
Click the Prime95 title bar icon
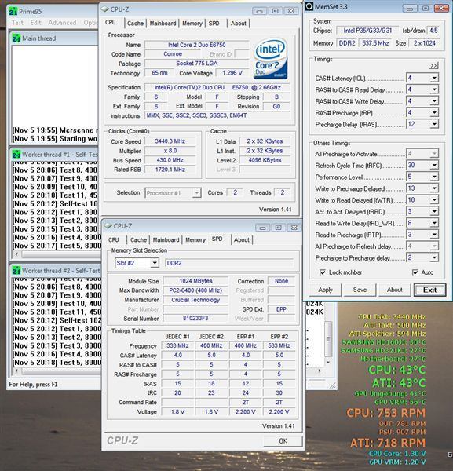click(x=13, y=12)
